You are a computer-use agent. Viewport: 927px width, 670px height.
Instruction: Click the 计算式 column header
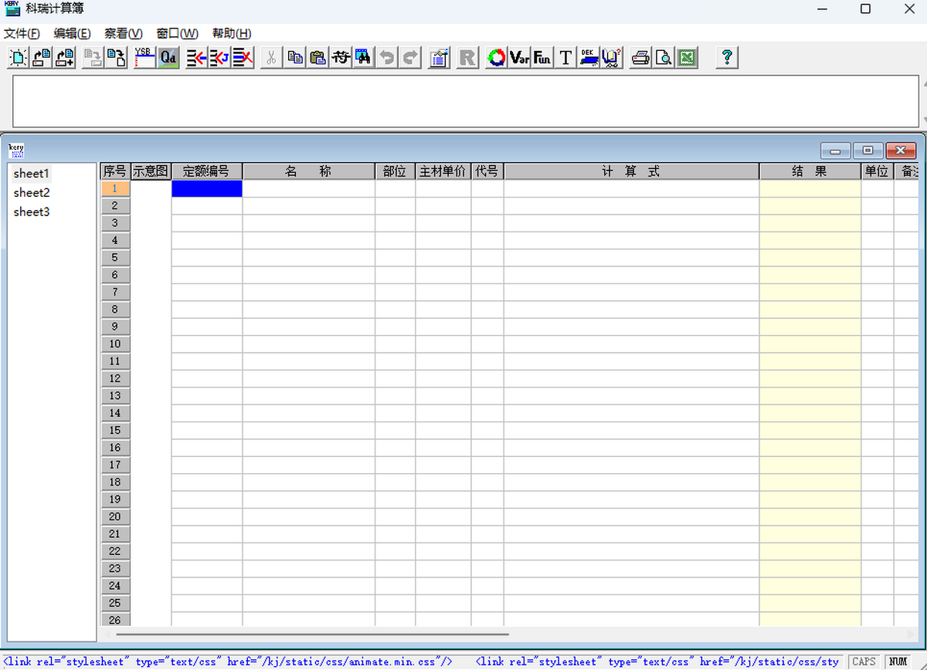point(632,171)
